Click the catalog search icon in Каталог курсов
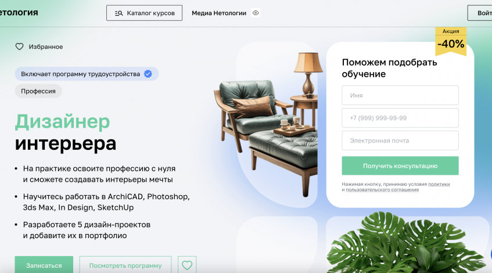 118,13
